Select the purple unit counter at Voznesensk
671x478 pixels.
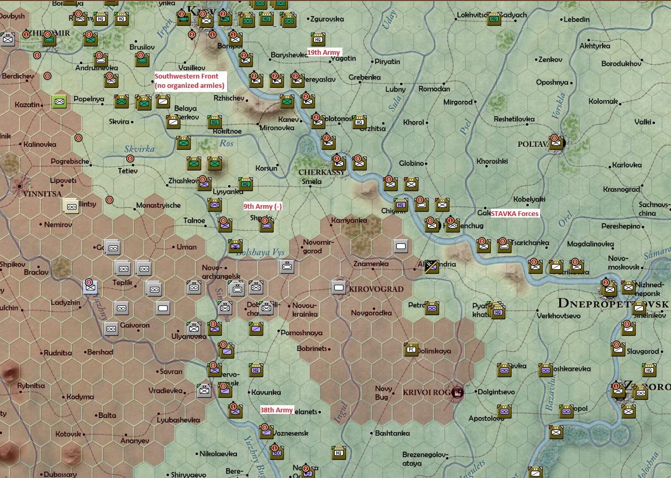point(266,432)
